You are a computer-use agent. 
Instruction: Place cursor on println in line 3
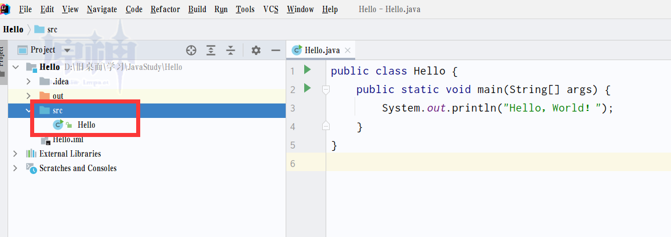point(474,108)
